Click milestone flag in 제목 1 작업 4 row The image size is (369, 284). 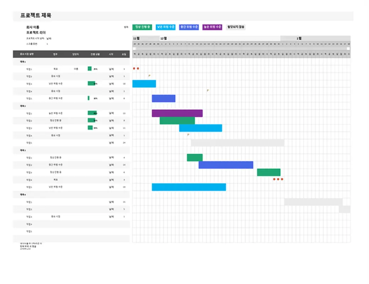click(x=208, y=91)
